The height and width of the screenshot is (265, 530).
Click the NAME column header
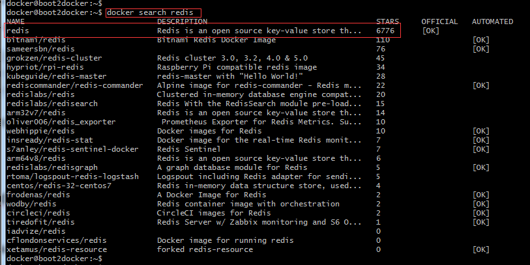[x=16, y=21]
